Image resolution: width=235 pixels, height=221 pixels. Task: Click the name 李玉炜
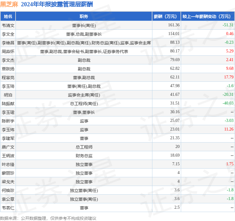coord(8,130)
